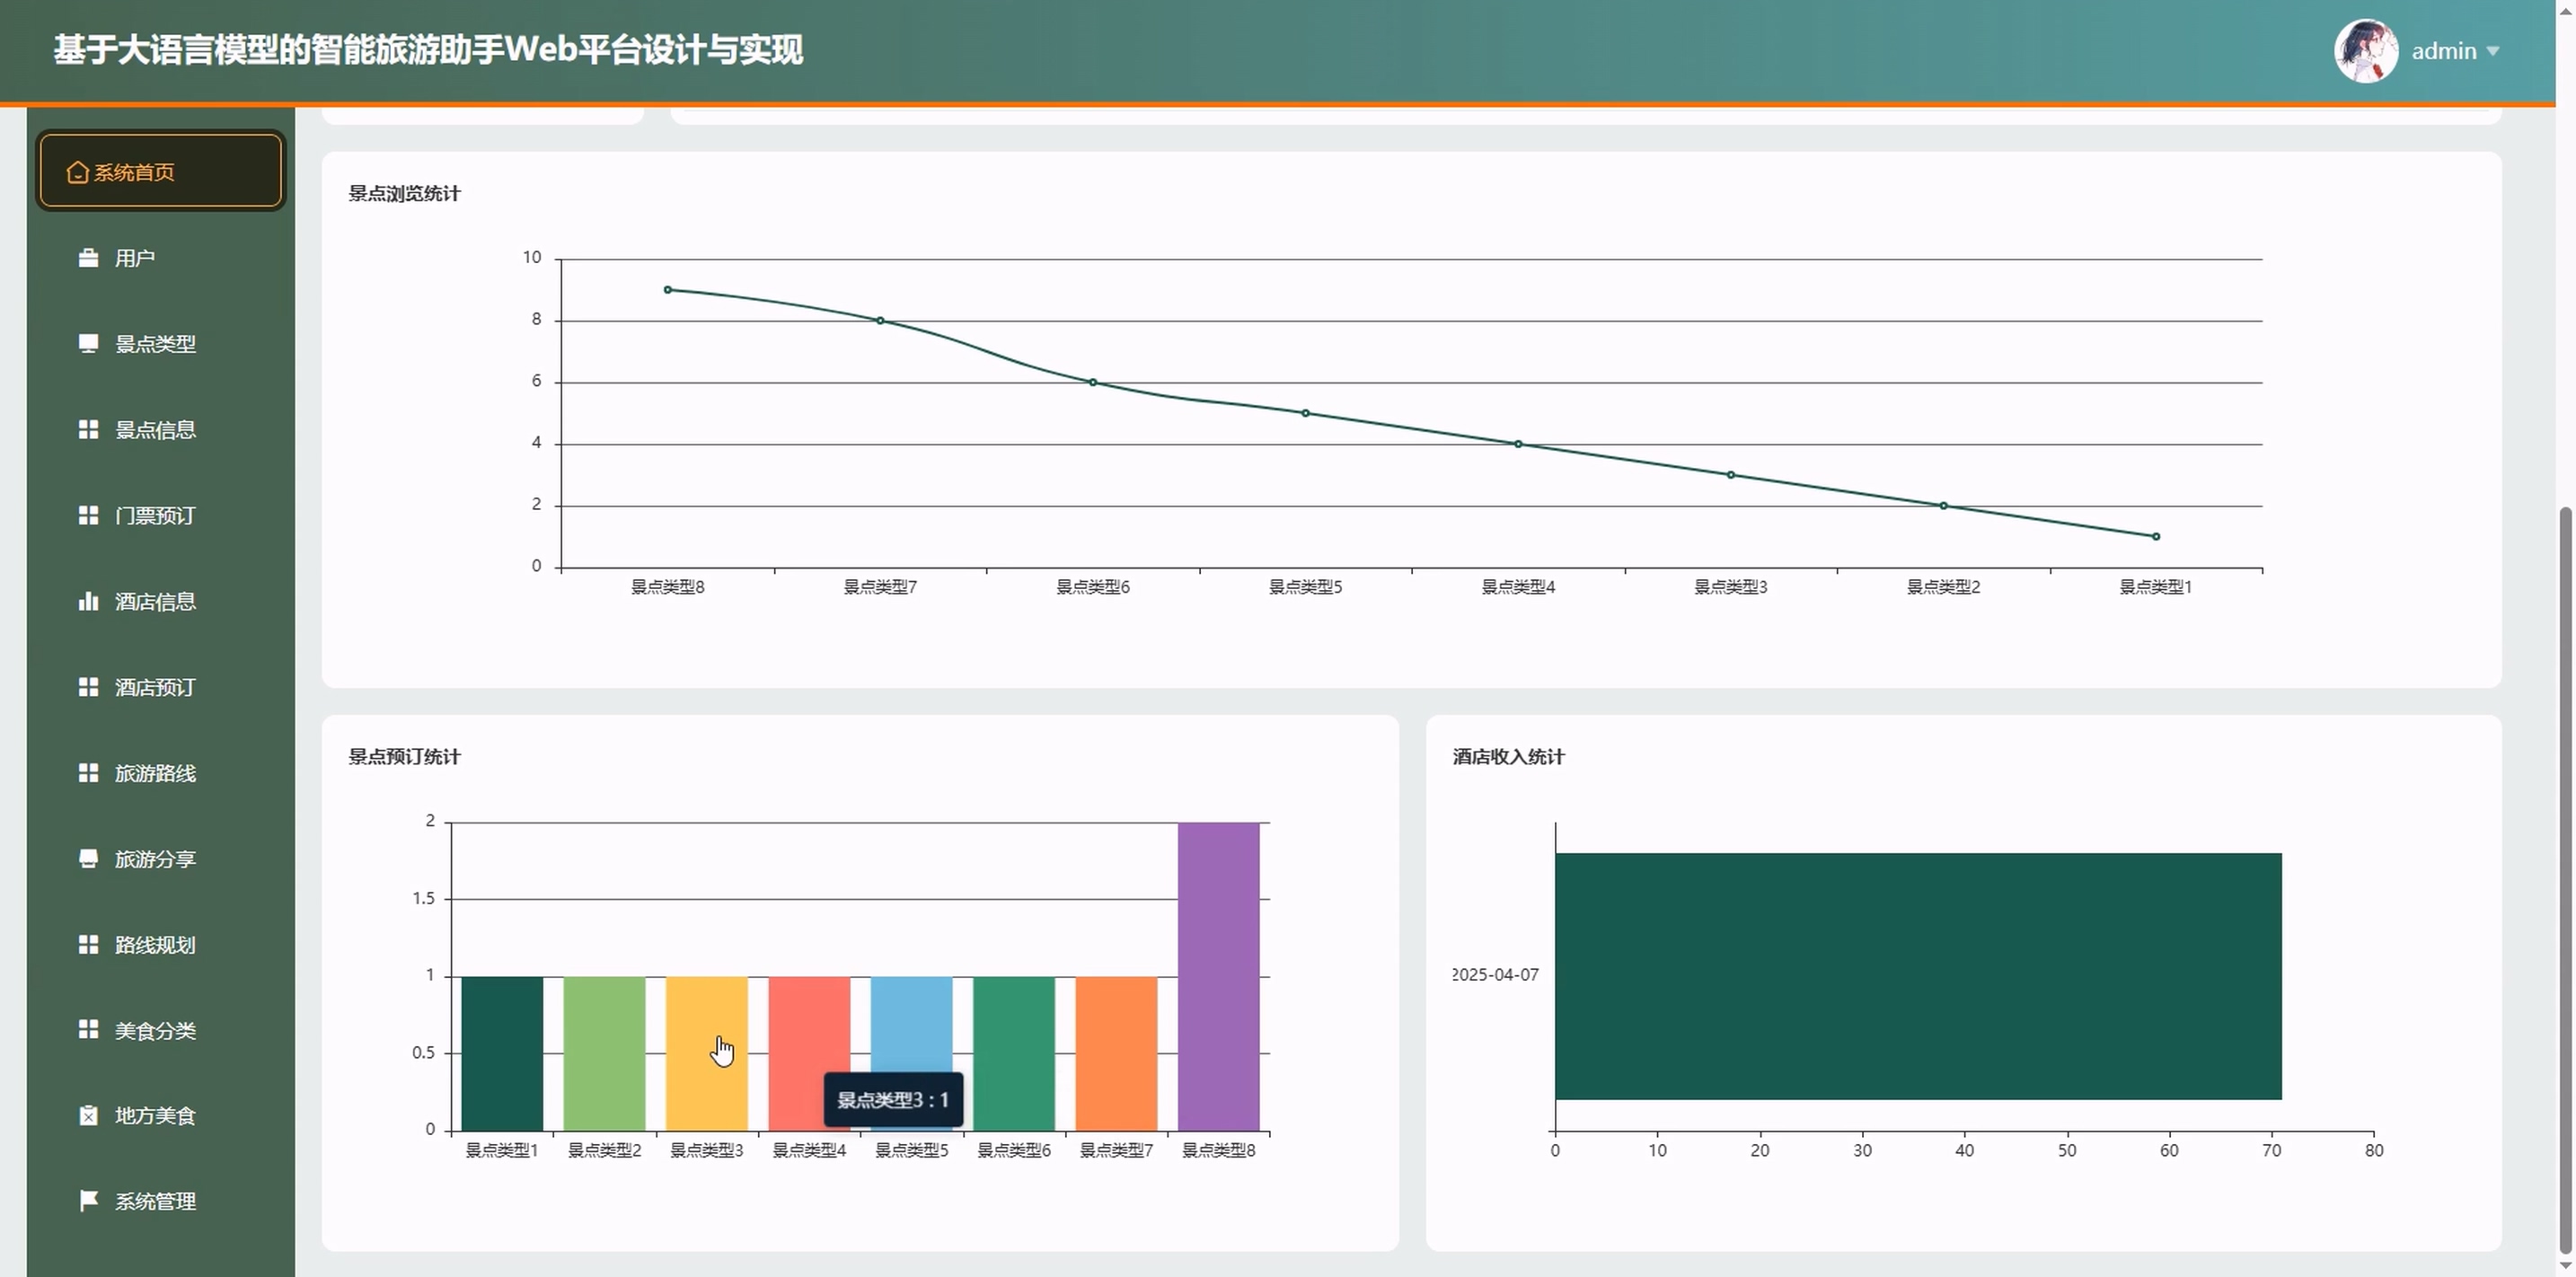Click the home icon beside 系统首页
2576x1277 pixels.
(x=77, y=173)
